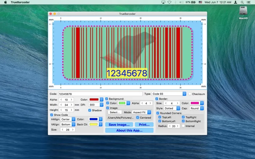Click the magenta border color swatch
255x159 pixels.
tap(194, 103)
